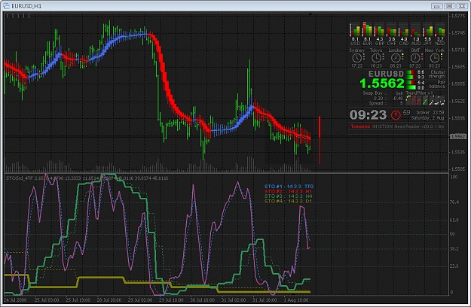Viewport: 471px width, 307px height.
Task: Maximize the EURUSD,H1 chart window
Action: pyautogui.click(x=449, y=6)
